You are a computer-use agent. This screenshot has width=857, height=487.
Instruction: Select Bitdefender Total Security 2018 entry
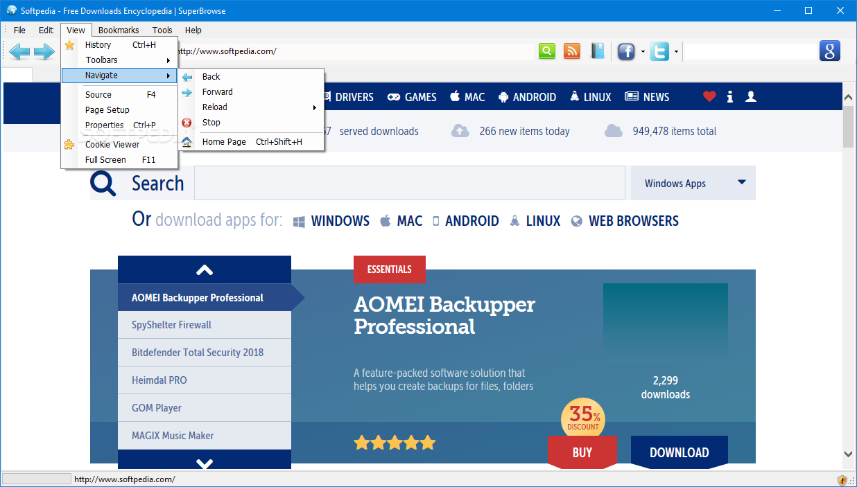(x=205, y=353)
